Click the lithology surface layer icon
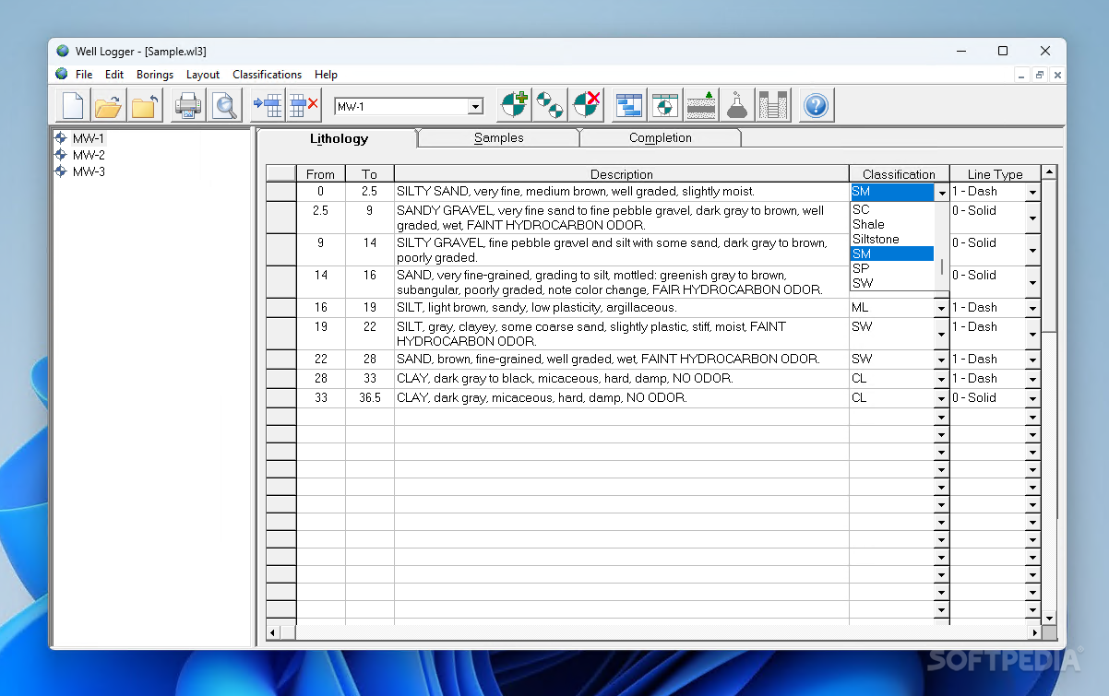This screenshot has height=696, width=1109. 701,105
